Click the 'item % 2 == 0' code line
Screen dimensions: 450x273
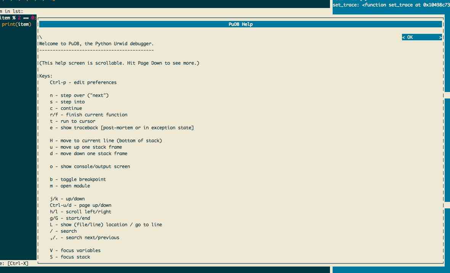(x=18, y=18)
